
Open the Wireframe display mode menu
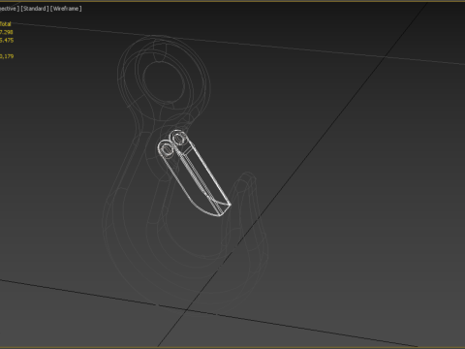pyautogui.click(x=66, y=9)
